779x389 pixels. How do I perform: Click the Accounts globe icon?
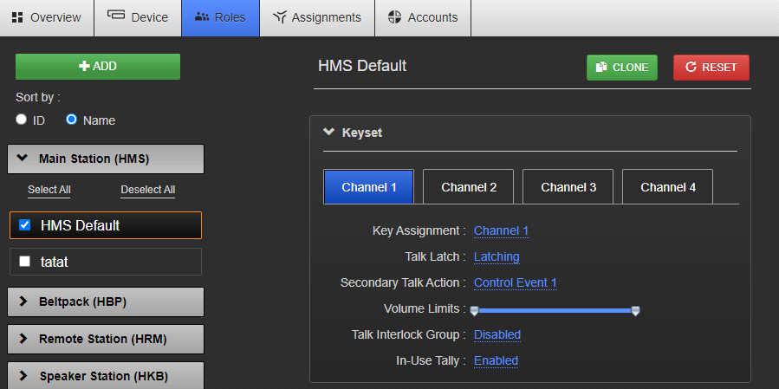[394, 17]
